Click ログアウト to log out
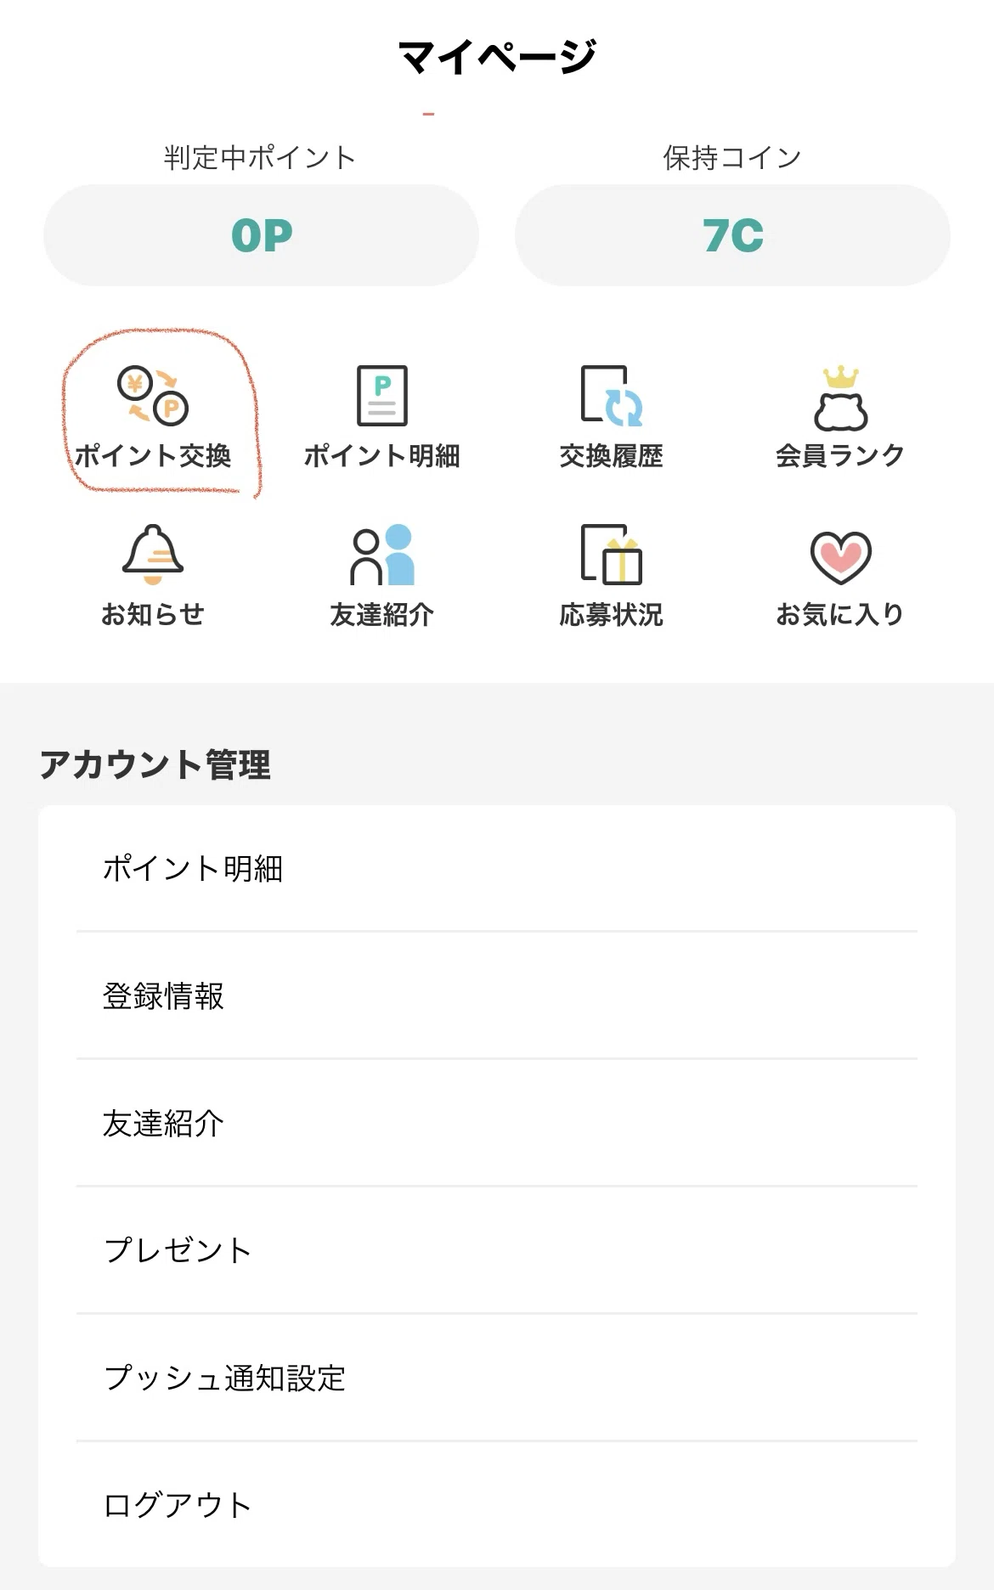The image size is (994, 1590). [497, 1504]
